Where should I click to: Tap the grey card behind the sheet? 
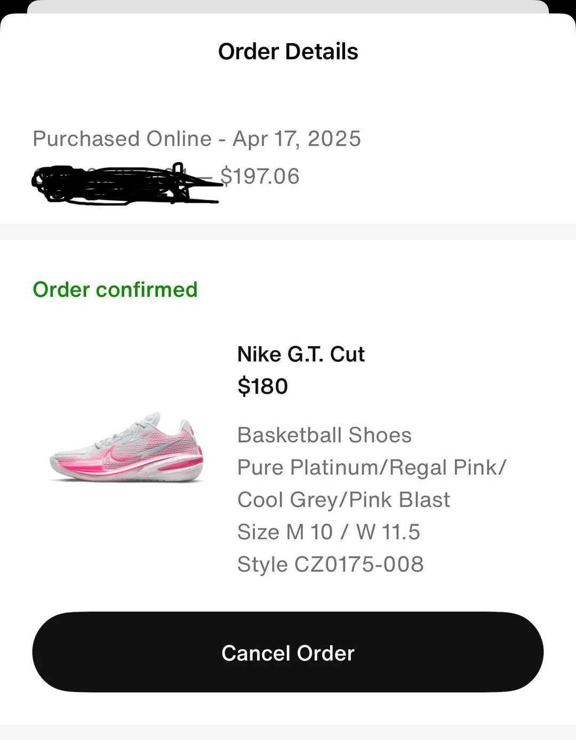[x=288, y=6]
